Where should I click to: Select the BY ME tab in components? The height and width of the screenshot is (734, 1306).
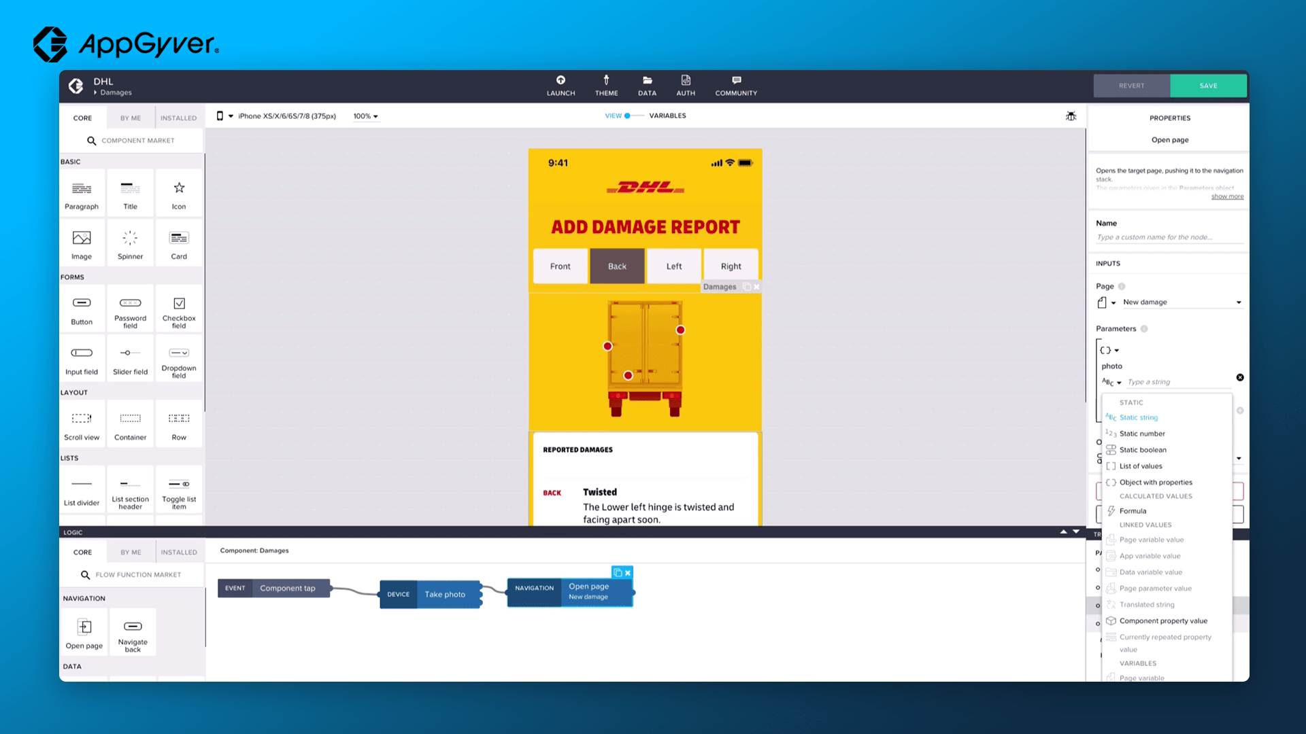click(x=130, y=118)
